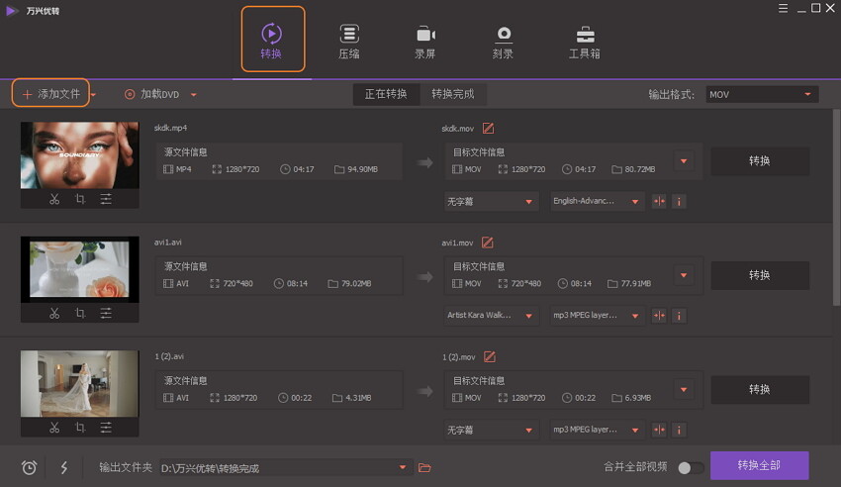Show file info icon for avi1.mov
Screen dimensions: 841x487
[x=679, y=316]
